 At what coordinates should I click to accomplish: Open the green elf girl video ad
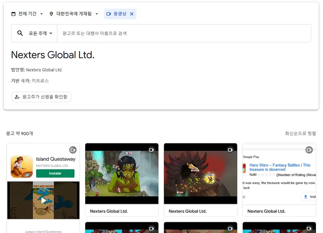point(122,174)
